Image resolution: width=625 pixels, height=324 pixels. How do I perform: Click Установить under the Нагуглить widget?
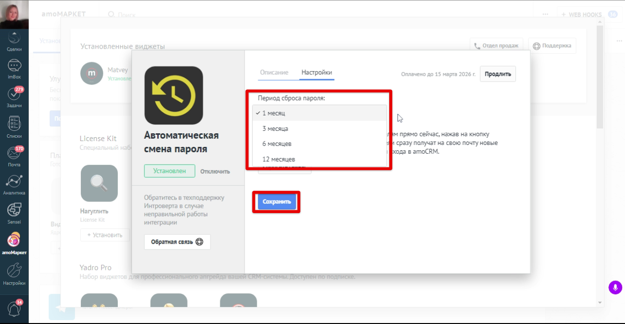point(105,235)
